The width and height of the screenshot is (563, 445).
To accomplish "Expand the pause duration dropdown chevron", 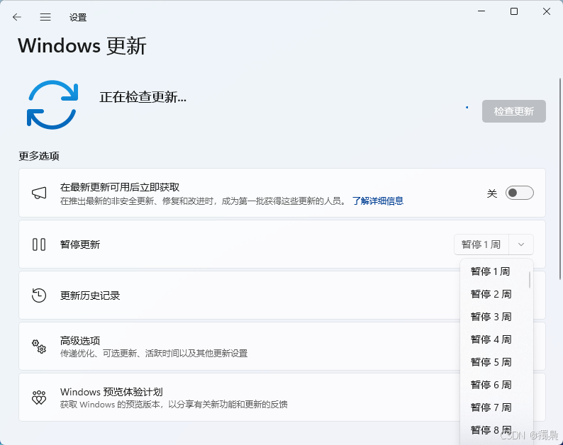I will point(521,244).
